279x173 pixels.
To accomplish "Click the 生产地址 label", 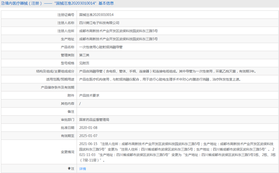I will (x=67, y=39).
